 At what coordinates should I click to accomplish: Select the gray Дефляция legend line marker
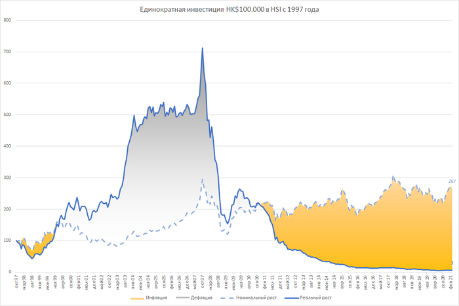183,297
